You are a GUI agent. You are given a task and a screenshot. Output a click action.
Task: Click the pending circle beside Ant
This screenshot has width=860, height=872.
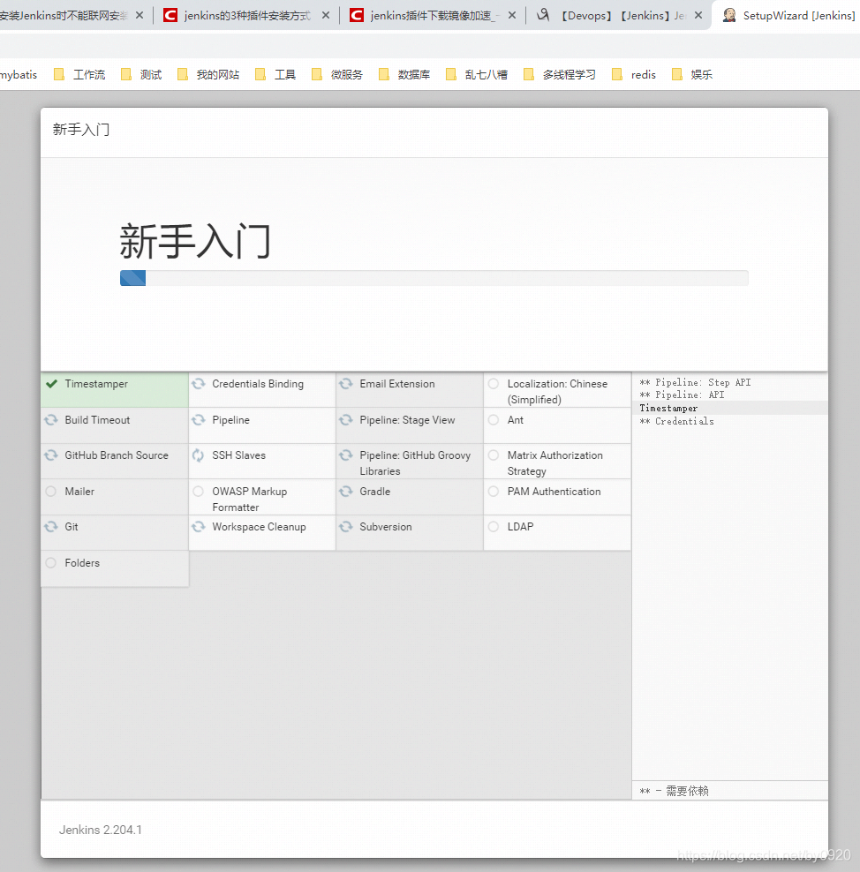pos(494,420)
